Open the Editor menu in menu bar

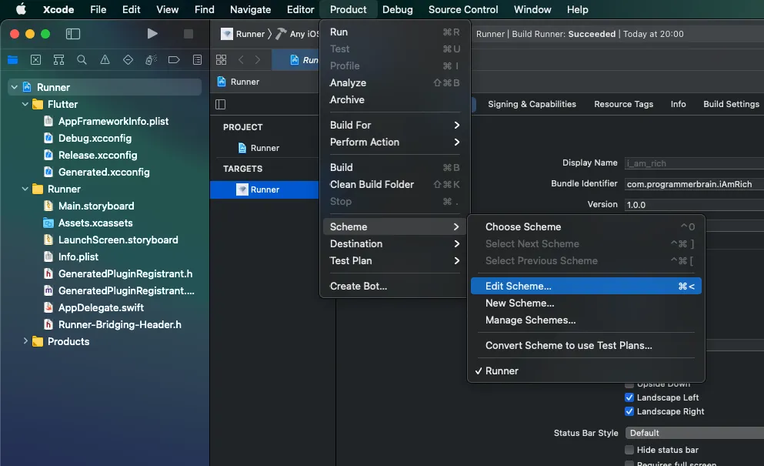(300, 9)
